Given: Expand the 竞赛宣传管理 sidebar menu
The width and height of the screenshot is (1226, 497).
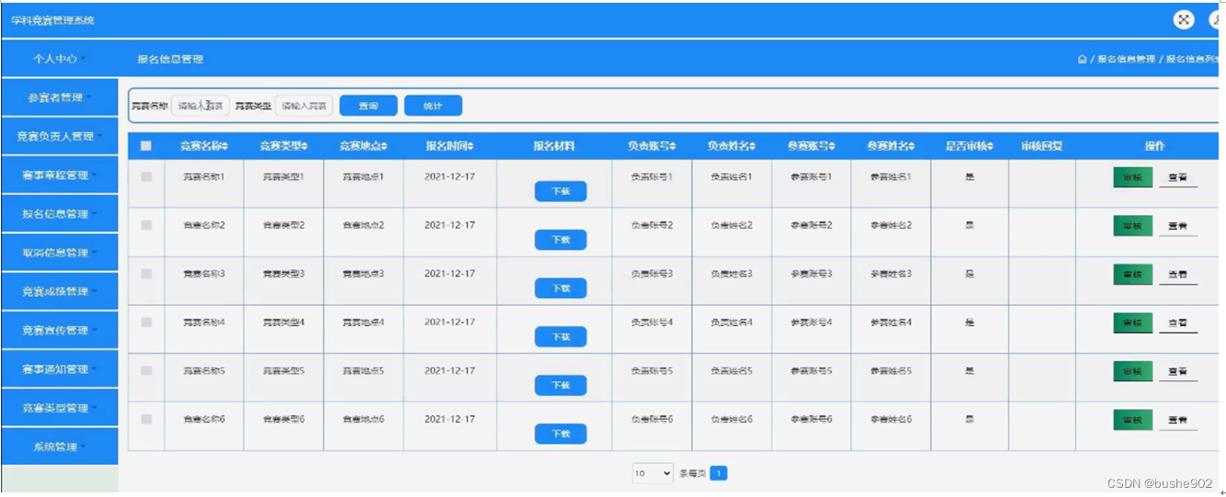Looking at the screenshot, I should click(x=60, y=330).
